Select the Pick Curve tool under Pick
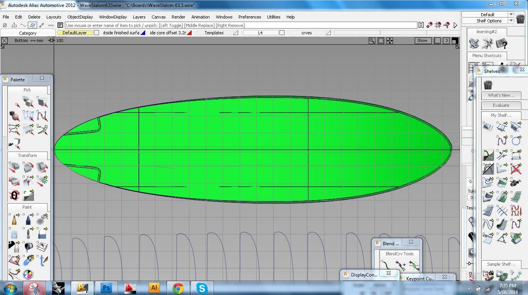This screenshot has width=528, height=295. [x=43, y=116]
